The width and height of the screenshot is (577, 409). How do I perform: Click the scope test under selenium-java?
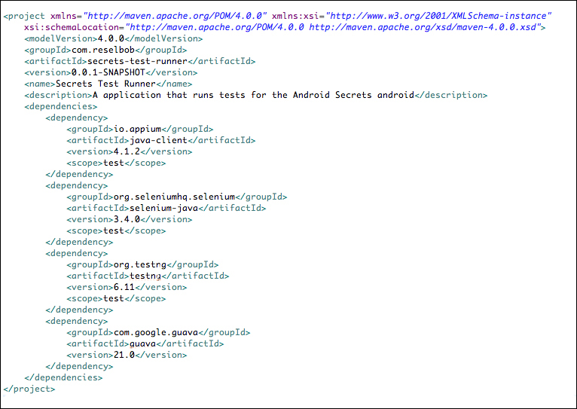pyautogui.click(x=113, y=230)
